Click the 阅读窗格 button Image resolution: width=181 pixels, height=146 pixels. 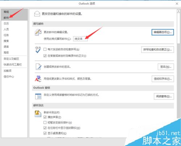pyautogui.click(x=164, y=96)
